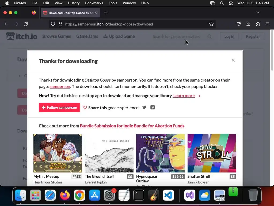274x206 pixels.
Task: Click the Firefox forward arrow button
Action: (x=16, y=24)
